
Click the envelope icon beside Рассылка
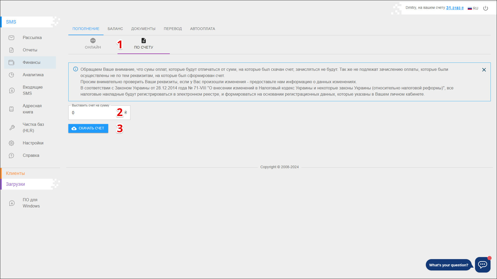[x=11, y=38]
